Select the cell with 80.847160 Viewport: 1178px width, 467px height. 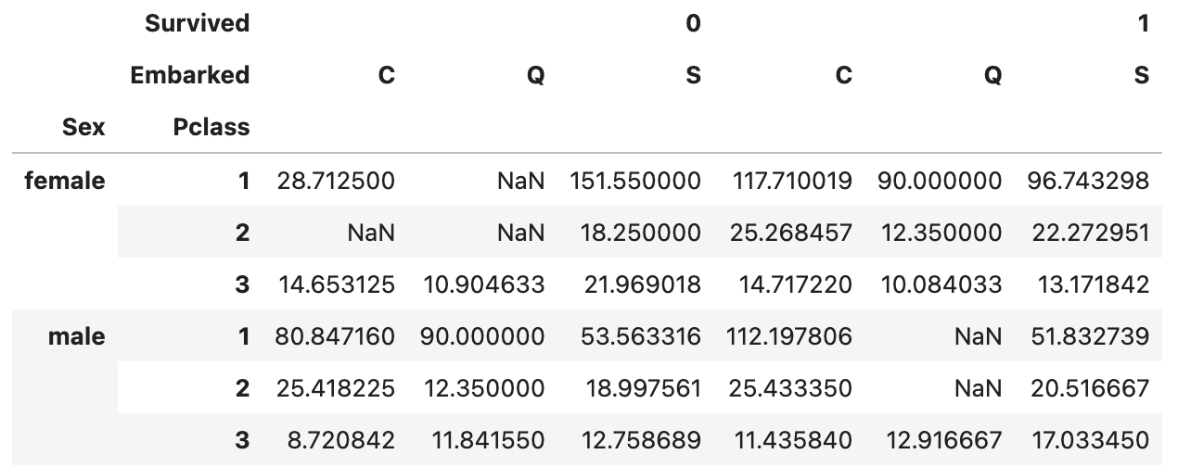pyautogui.click(x=336, y=337)
